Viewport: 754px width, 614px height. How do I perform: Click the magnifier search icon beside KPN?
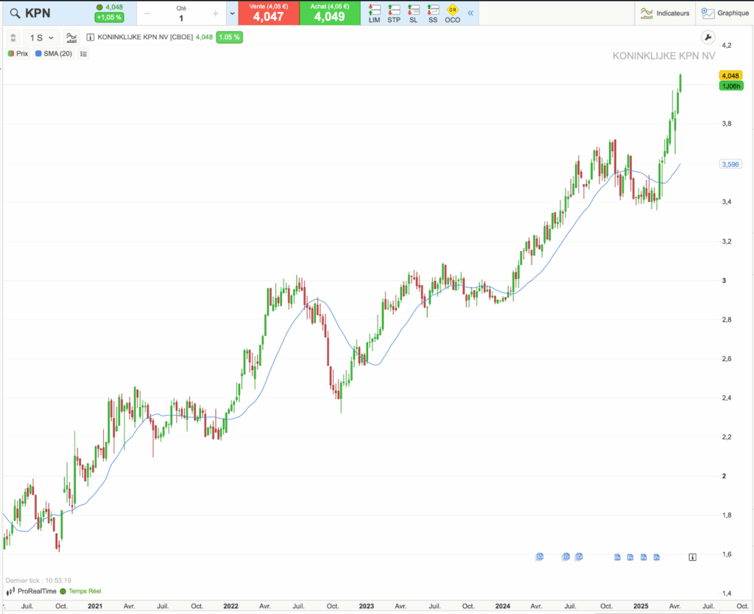(15, 13)
